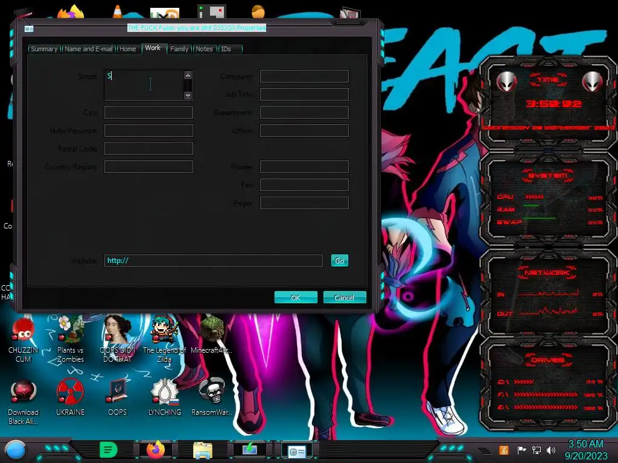Click the Website http:// field
Image resolution: width=618 pixels, height=463 pixels.
click(x=213, y=260)
